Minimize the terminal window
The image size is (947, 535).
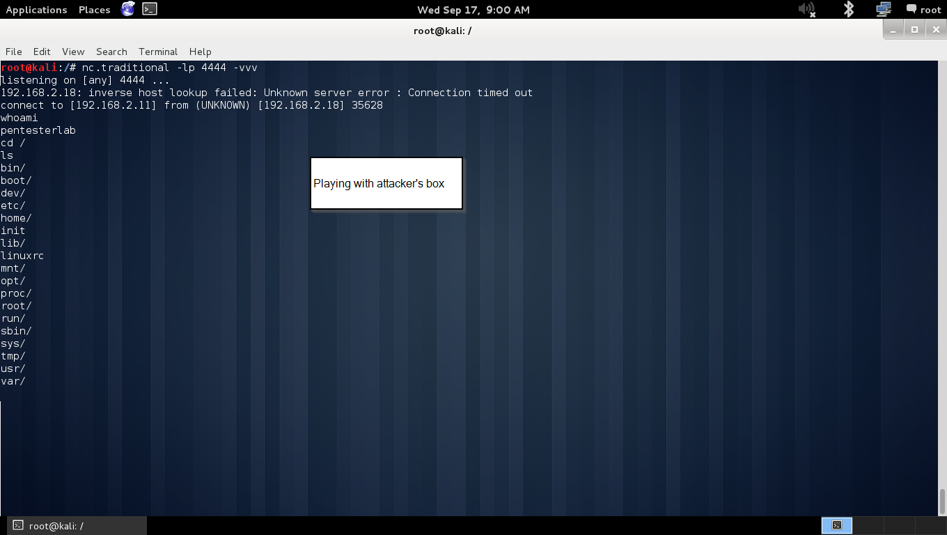point(895,29)
